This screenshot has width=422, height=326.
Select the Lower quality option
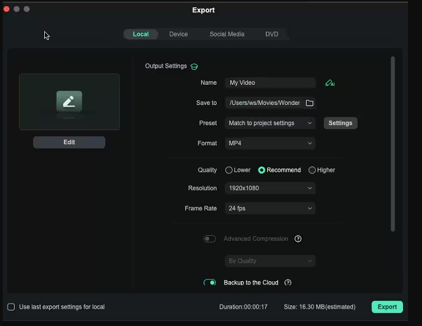tap(229, 170)
